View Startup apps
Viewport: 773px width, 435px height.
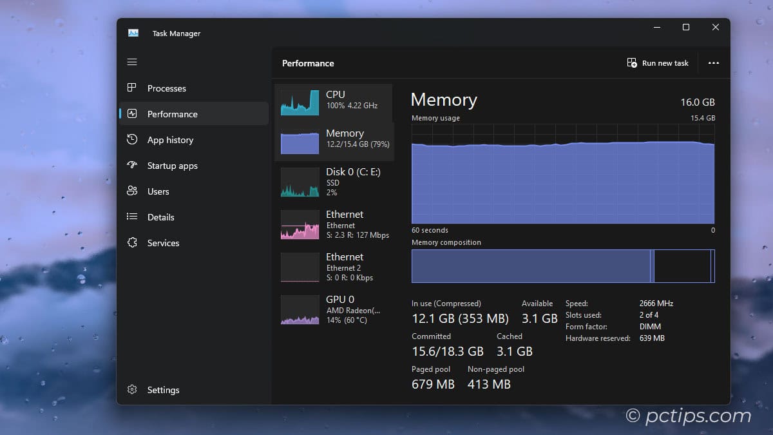point(173,165)
